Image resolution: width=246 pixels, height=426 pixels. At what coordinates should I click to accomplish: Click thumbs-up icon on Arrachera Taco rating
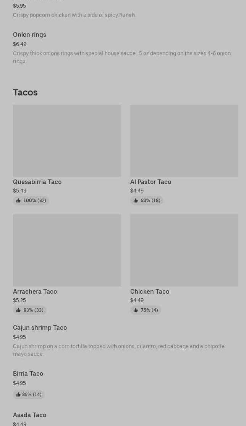(x=18, y=310)
